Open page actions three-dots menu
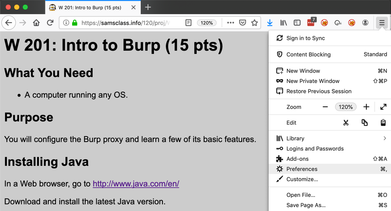Screen dimensions: 391x211 click(x=231, y=23)
